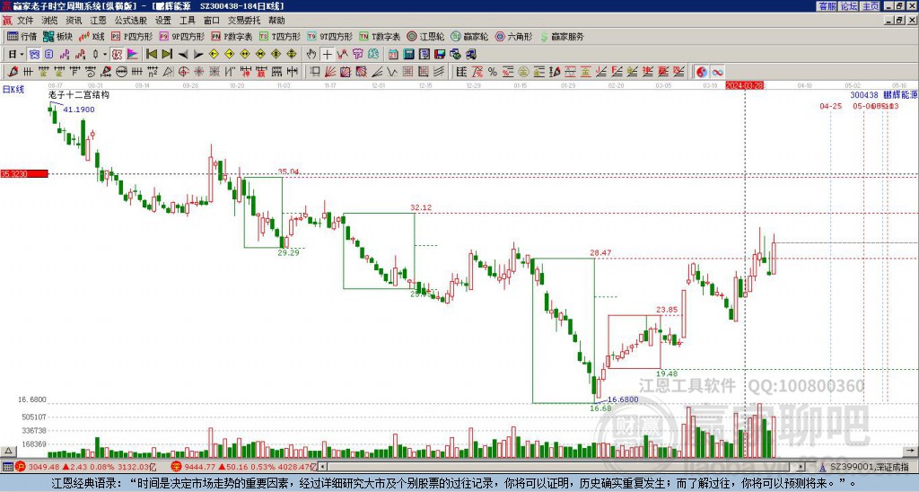Viewport: 919px width, 492px height.
Task: Select the red pen drawing tool
Action: pyautogui.click(x=13, y=72)
